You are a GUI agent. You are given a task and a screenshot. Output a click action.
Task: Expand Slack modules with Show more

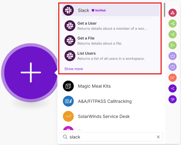[73, 69]
